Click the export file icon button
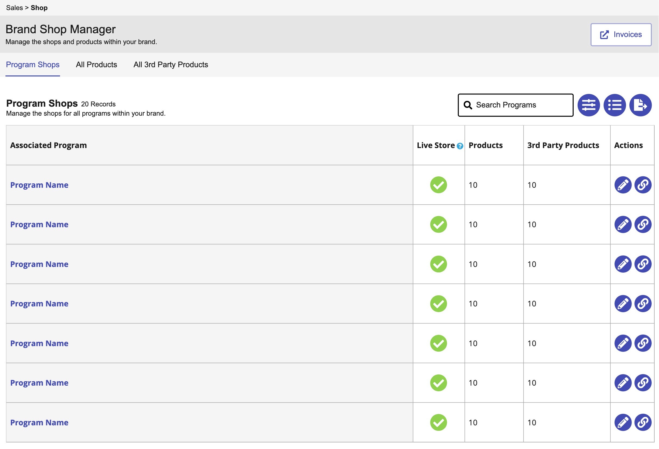Viewport: 659px width, 449px height. click(x=640, y=105)
